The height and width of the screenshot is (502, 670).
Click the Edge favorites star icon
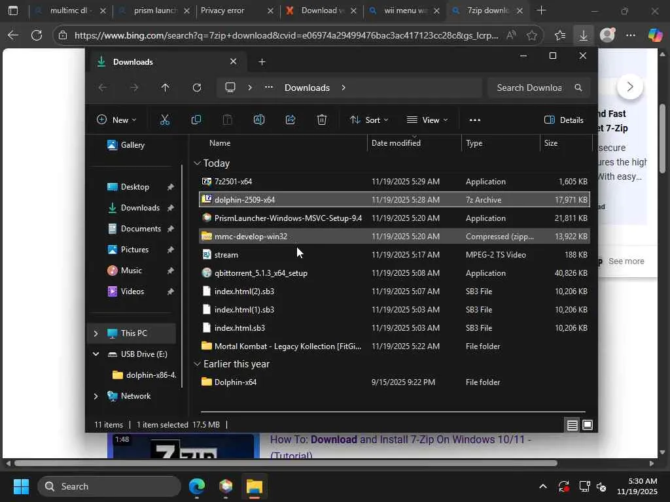[x=531, y=35]
